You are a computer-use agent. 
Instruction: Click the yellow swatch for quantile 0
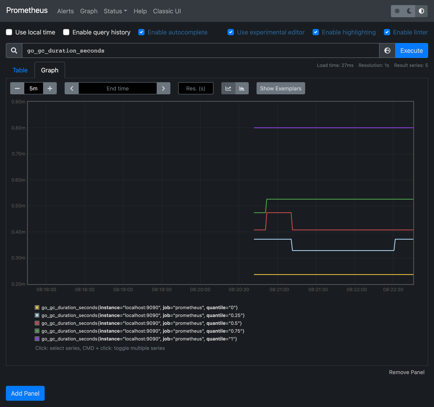[x=37, y=307]
